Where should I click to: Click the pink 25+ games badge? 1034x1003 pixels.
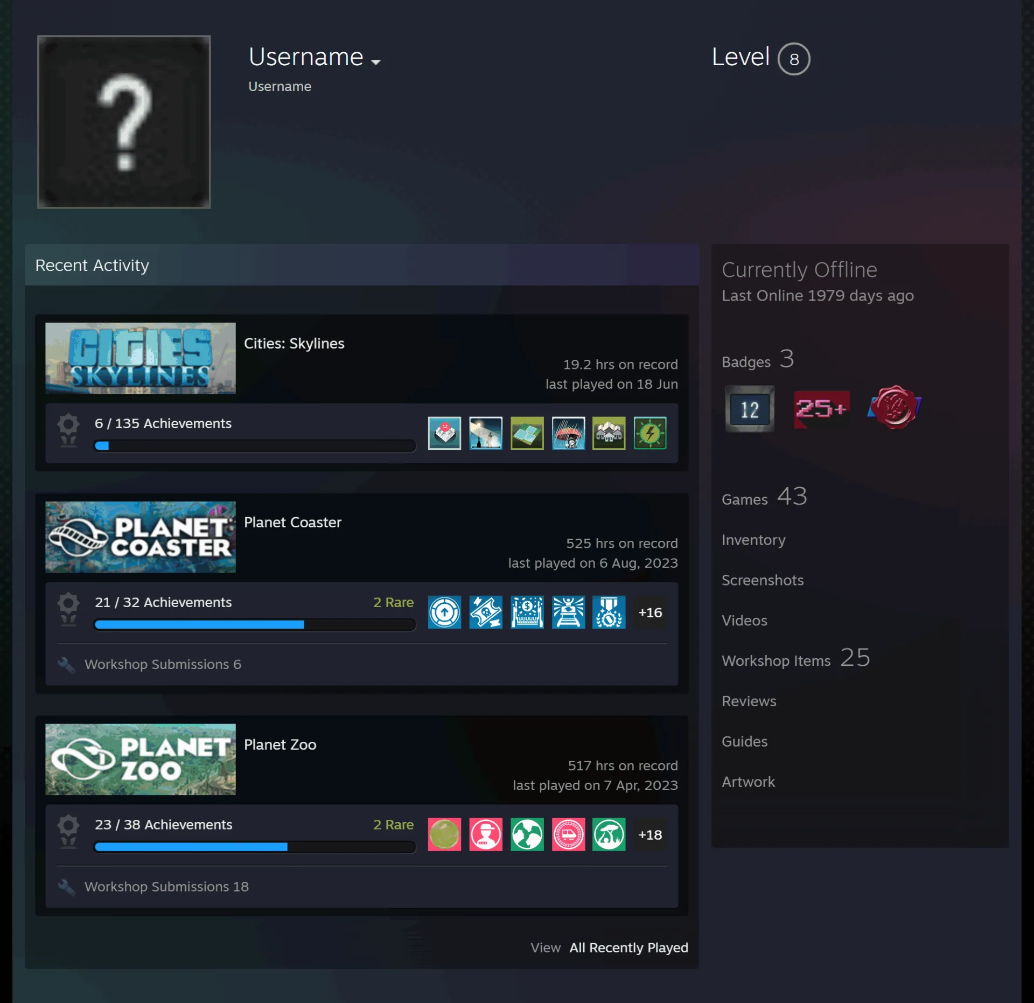tap(821, 409)
